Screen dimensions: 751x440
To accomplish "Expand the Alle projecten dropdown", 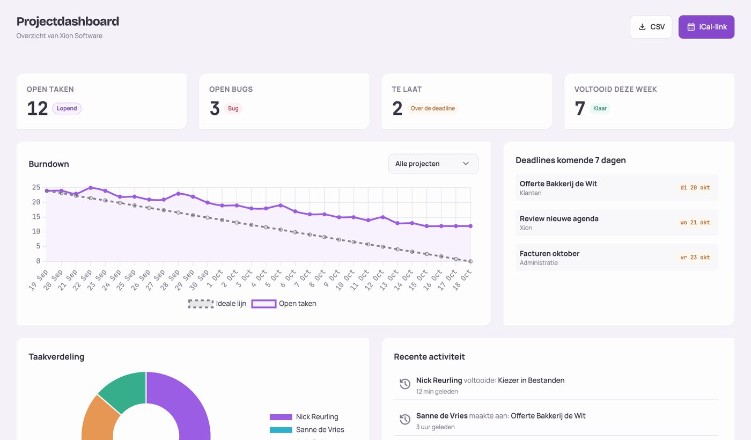I will click(433, 164).
